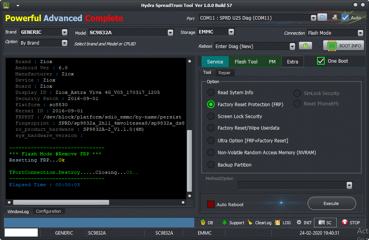369x240 pixels.
Task: Expand the Port COM11 dropdown
Action: click(313, 18)
